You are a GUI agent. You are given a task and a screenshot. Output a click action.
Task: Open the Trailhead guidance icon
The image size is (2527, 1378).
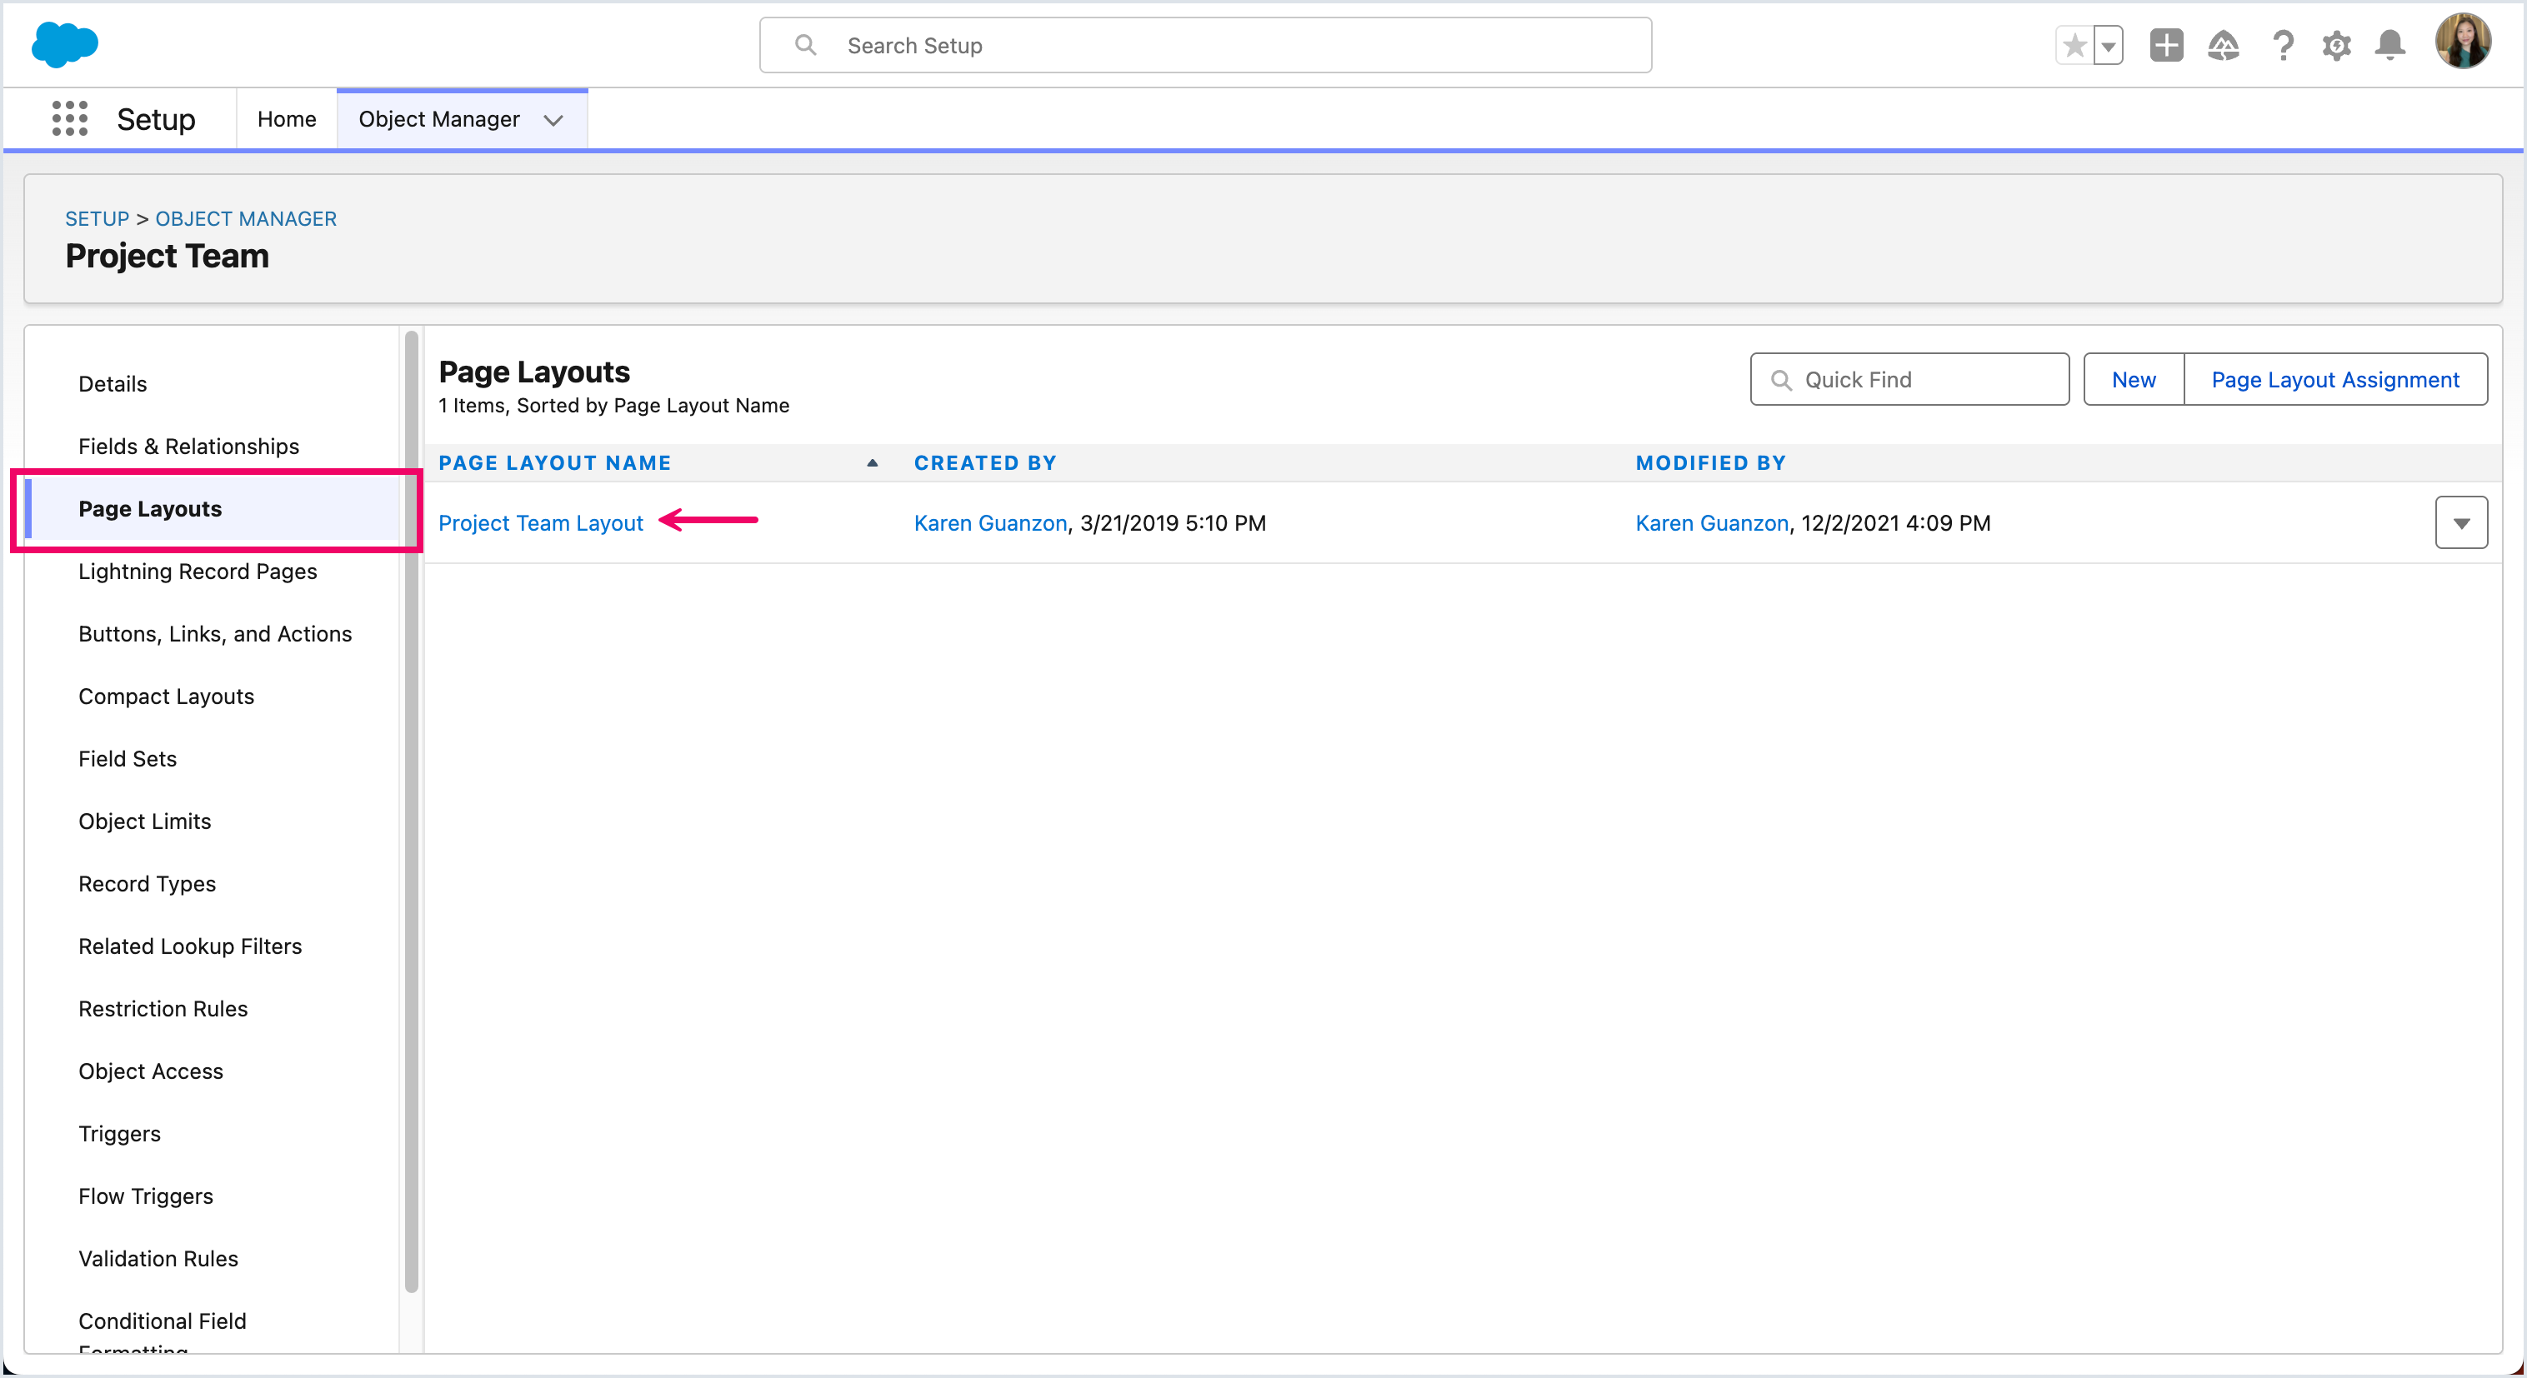click(x=2223, y=46)
